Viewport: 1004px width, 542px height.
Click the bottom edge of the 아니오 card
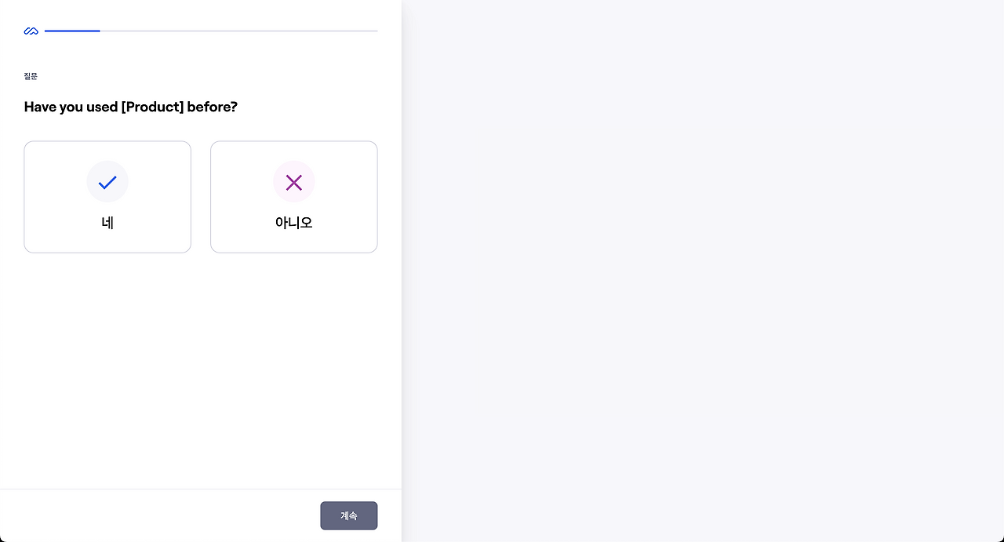point(294,253)
